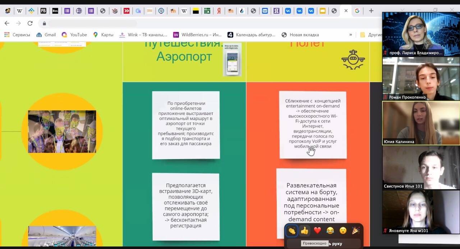Send the surprised face emoji reaction
The height and width of the screenshot is (249, 460).
pyautogui.click(x=343, y=231)
